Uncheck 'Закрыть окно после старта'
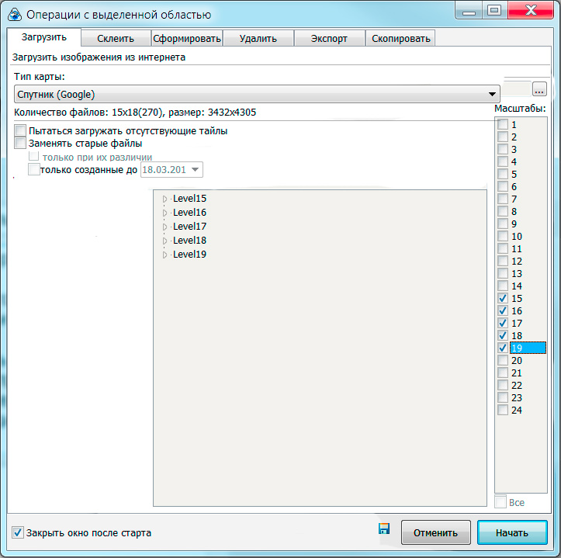The image size is (561, 558). click(19, 533)
